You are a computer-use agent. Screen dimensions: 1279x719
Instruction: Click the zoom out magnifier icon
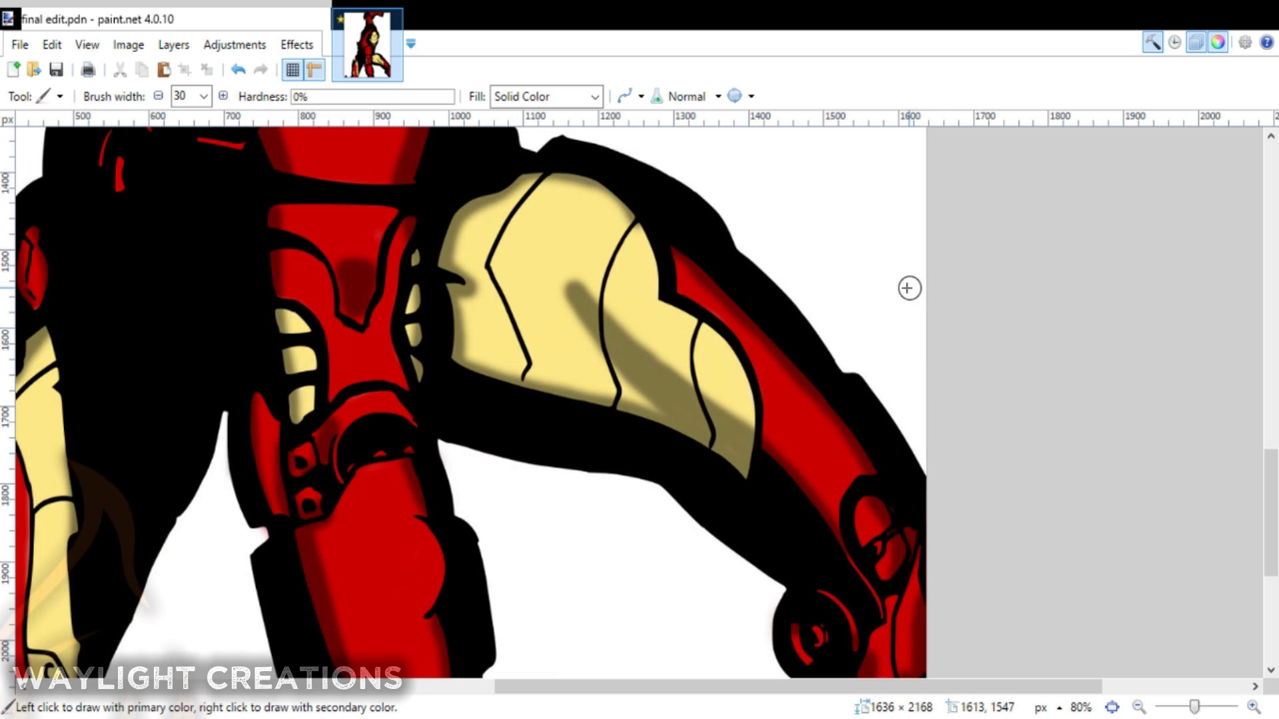coord(1139,707)
